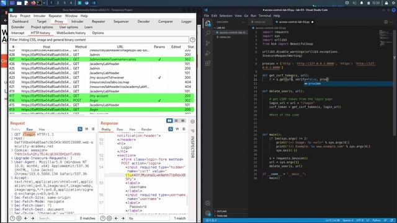Open the Accounts icon in VS Code
The image size is (397, 223).
click(x=208, y=203)
